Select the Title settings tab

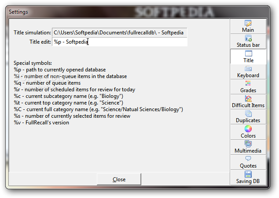pyautogui.click(x=248, y=56)
